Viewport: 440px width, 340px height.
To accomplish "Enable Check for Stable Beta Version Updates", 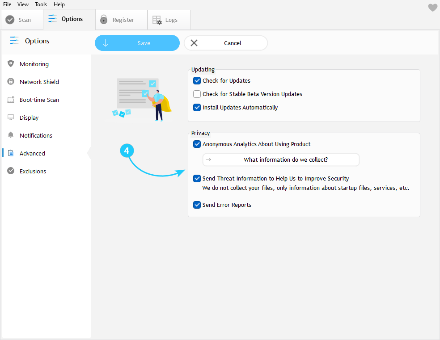I will pos(197,94).
